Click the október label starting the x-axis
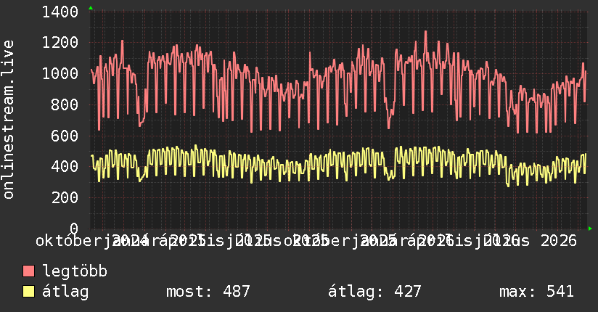This screenshot has height=312, width=598. (x=68, y=241)
